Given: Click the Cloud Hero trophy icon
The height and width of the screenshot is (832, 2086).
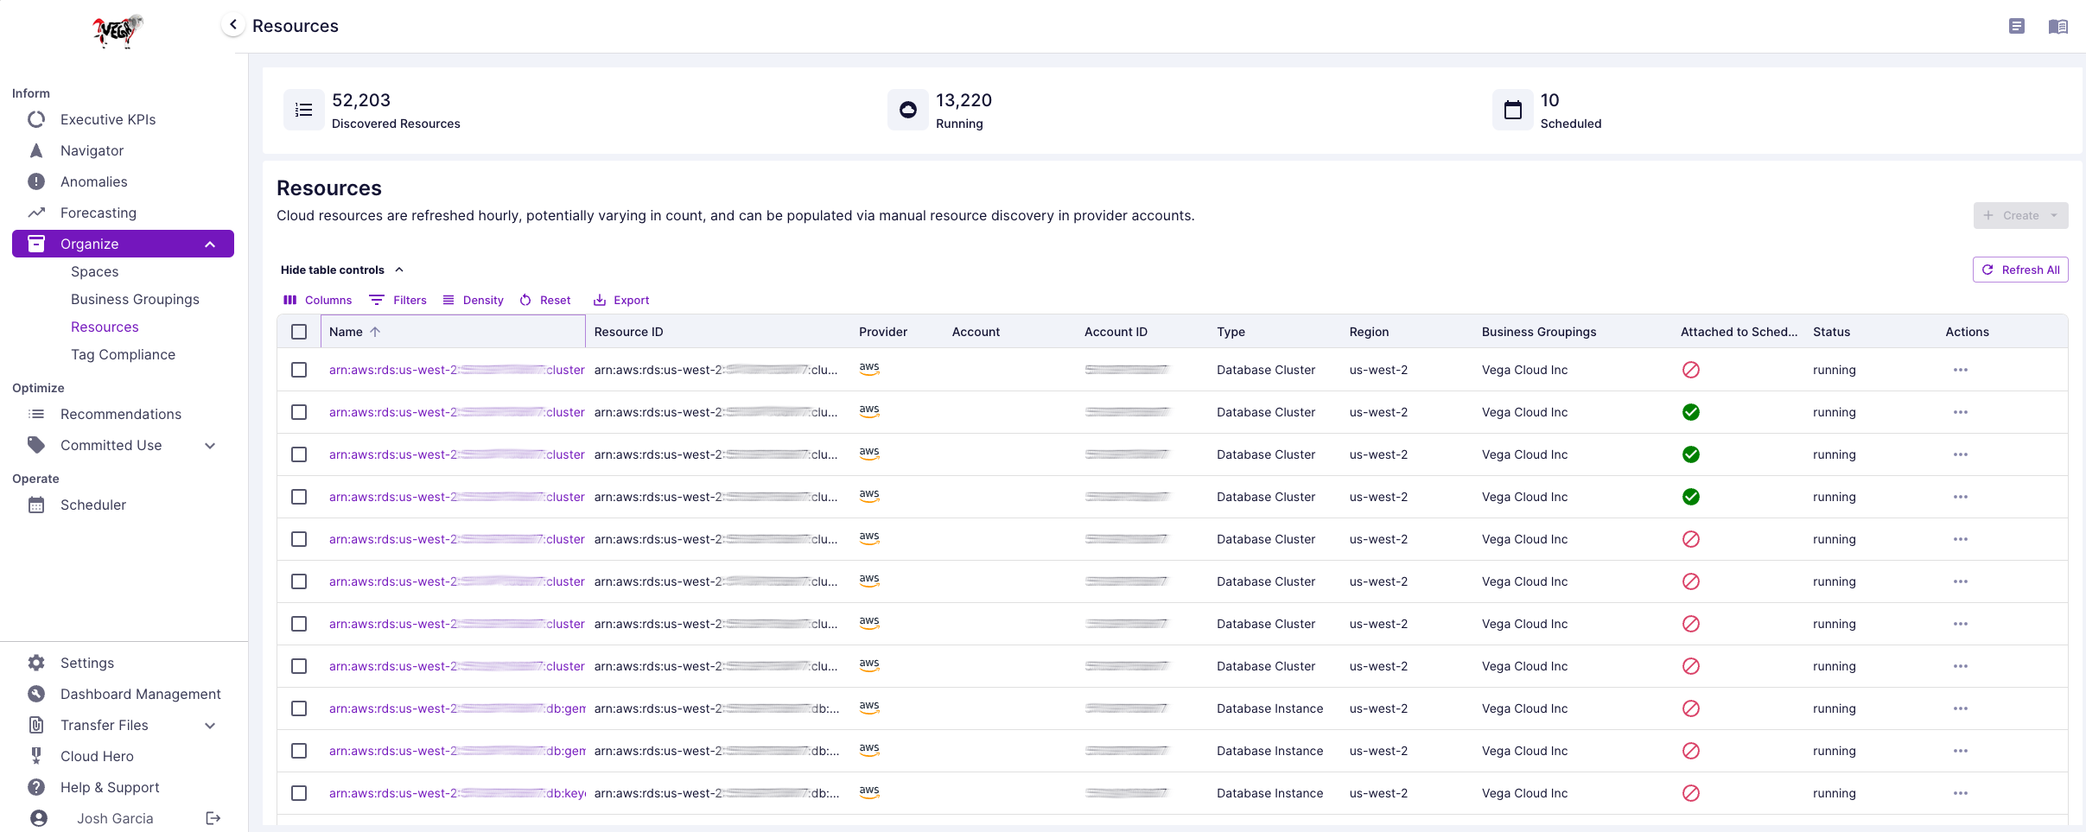Looking at the screenshot, I should click(x=36, y=756).
